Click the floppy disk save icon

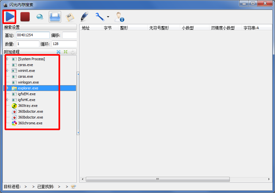coord(70,17)
